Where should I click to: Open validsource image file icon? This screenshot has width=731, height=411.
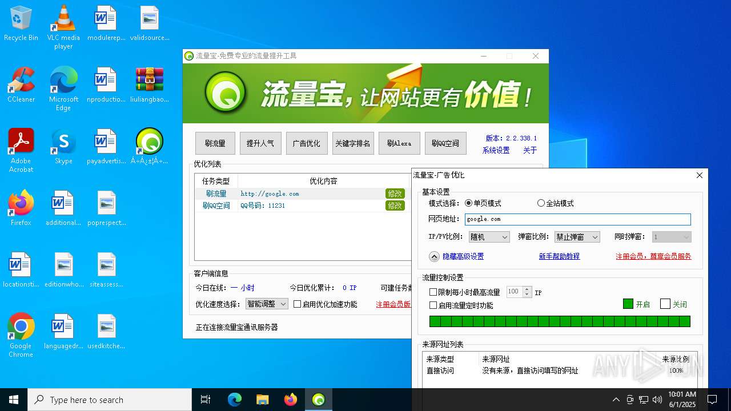[150, 23]
